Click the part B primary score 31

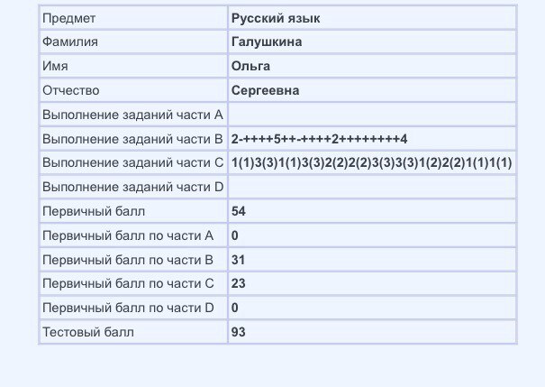tap(238, 260)
